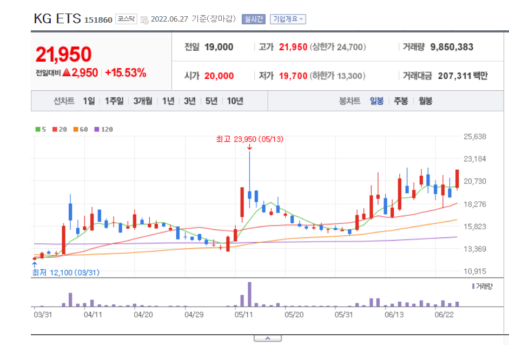Click the tallest volume bar on 05/13

click(x=249, y=294)
